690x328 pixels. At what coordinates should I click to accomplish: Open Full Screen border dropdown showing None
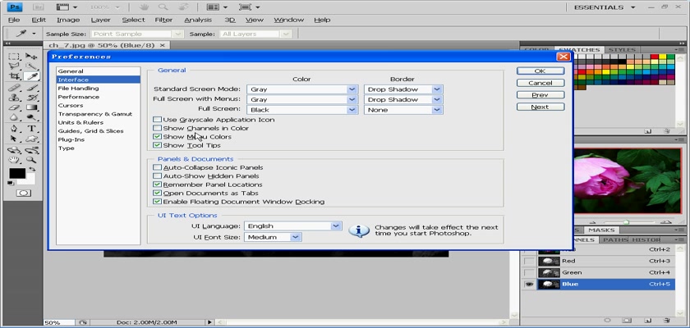tap(403, 110)
